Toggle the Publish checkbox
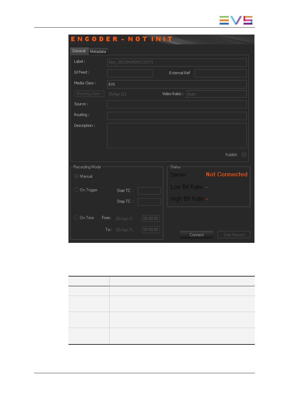 [244, 155]
